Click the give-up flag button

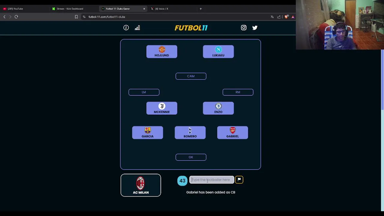point(239,180)
